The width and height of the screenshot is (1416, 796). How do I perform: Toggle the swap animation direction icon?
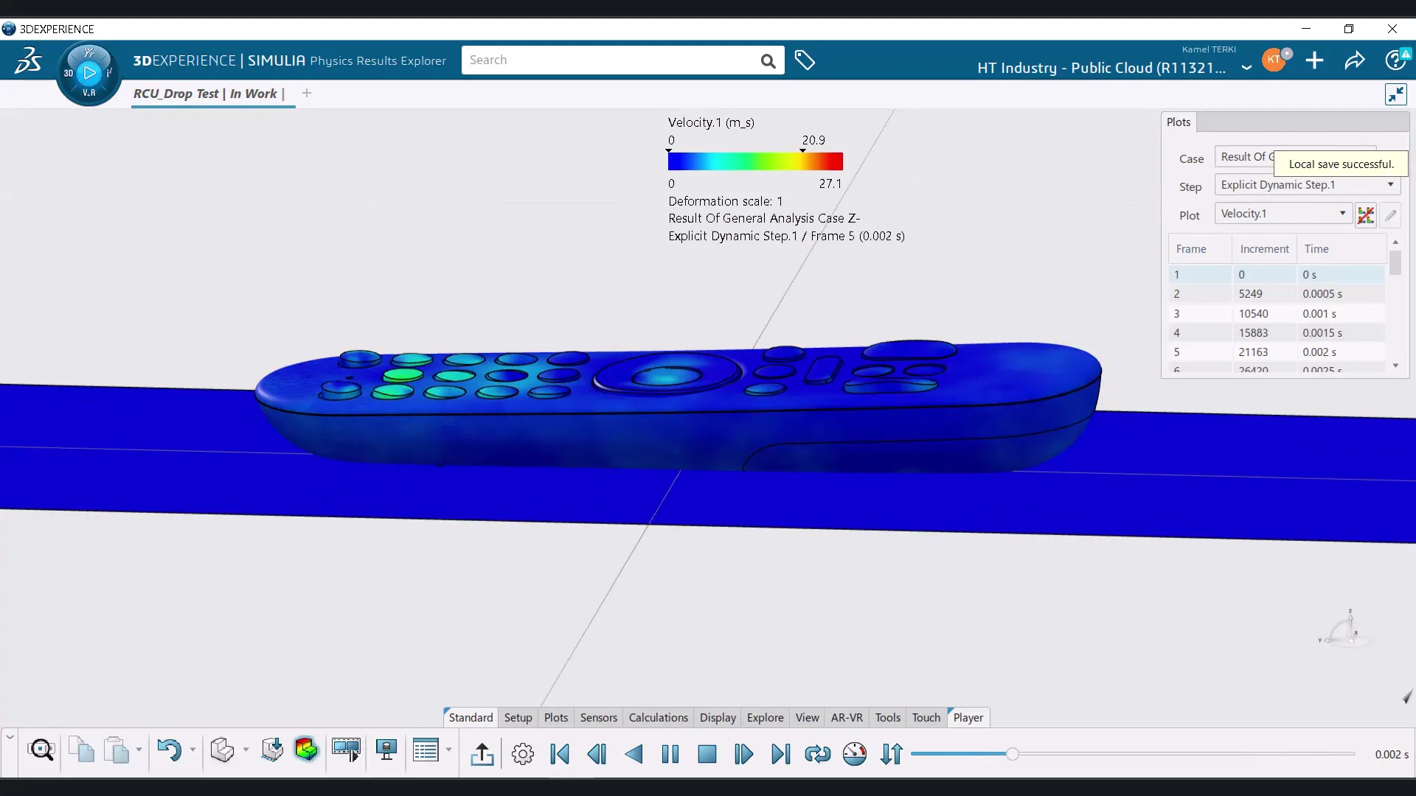(891, 753)
